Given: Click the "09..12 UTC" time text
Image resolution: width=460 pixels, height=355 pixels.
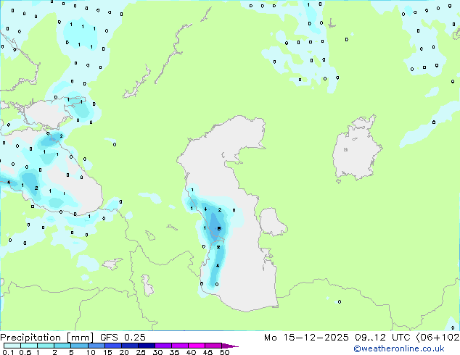Looking at the screenshot, I should click(382, 338).
